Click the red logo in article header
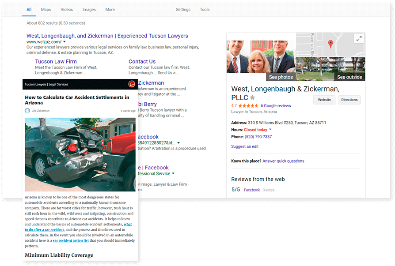This screenshot has height=266, width=395. (132, 84)
